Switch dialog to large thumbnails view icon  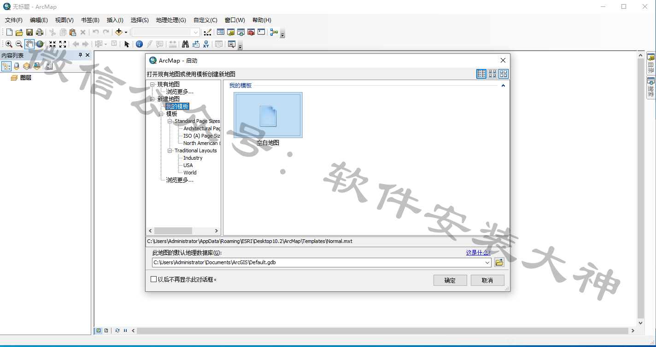504,74
